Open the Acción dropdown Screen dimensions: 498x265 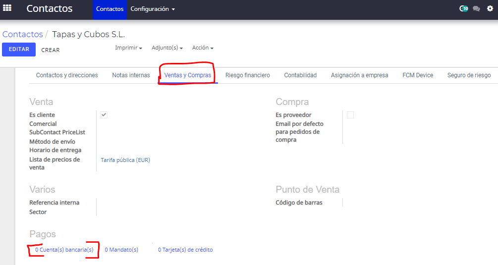[203, 48]
